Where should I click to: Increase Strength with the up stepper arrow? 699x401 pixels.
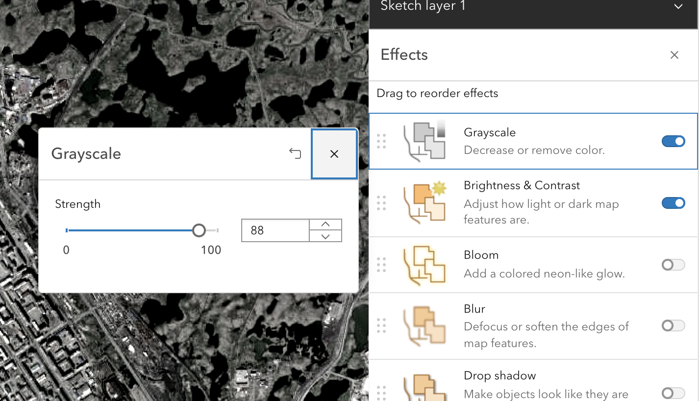coord(325,225)
